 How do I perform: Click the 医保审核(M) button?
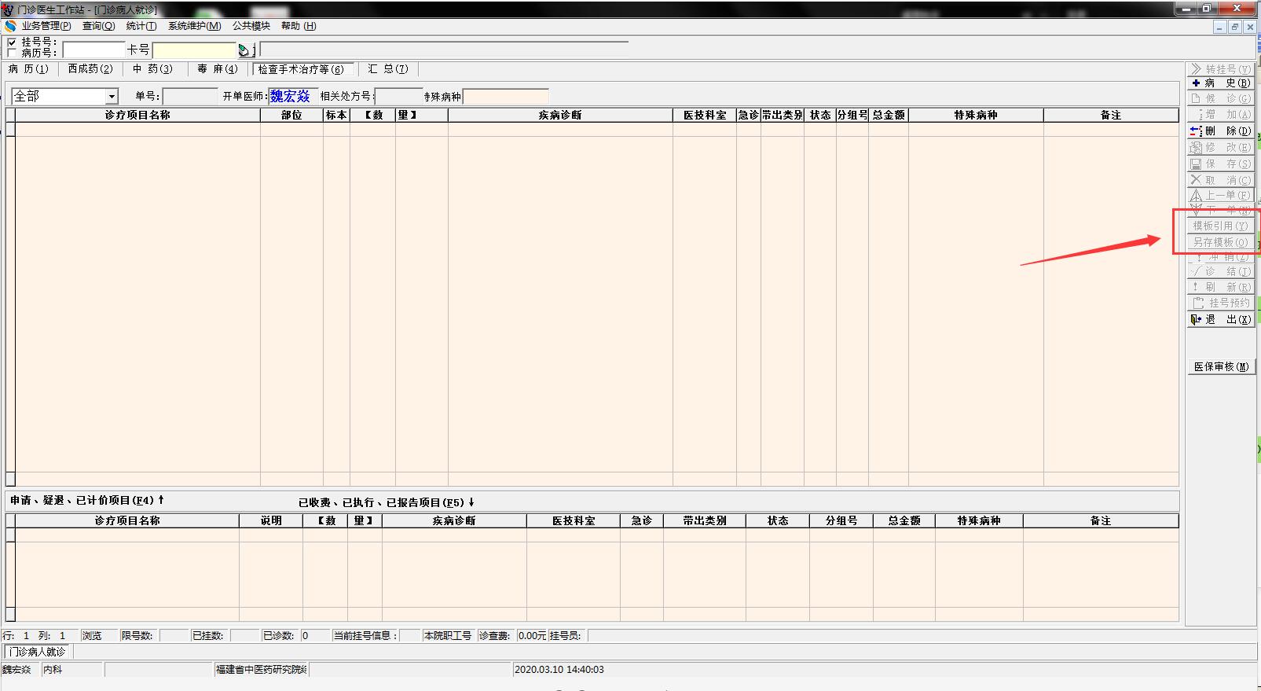1220,367
